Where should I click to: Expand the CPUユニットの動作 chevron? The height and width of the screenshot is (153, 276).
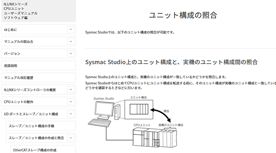pos(70,102)
